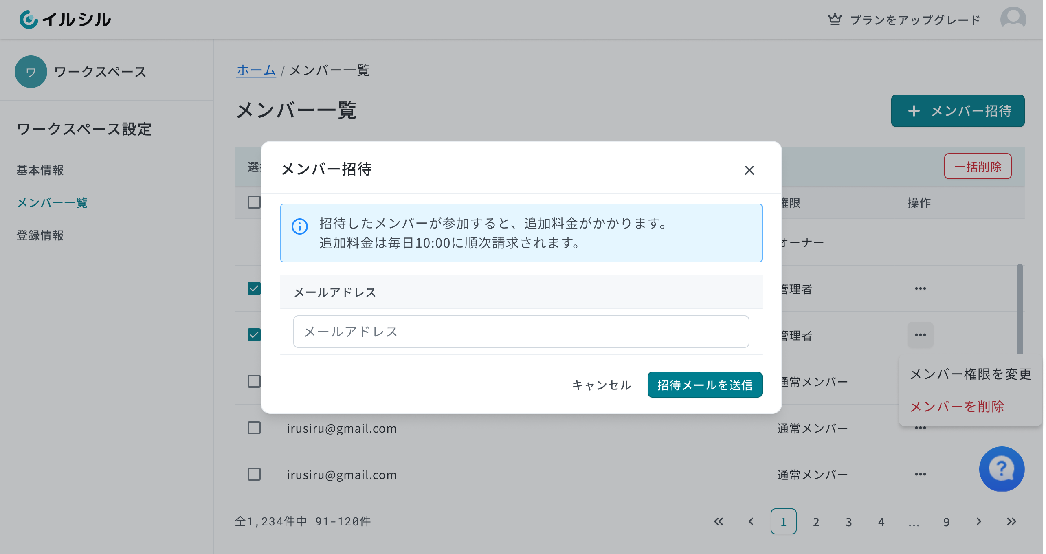Screen dimensions: 1046x554
Task: Click the 操作 column header
Action: [919, 202]
